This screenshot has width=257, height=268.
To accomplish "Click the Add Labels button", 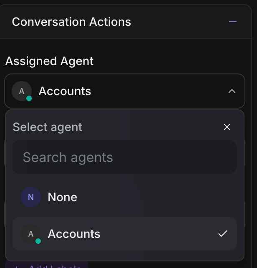I will [x=50, y=265].
